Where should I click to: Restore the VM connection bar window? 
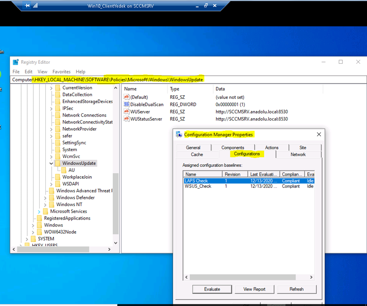pyautogui.click(x=206, y=6)
